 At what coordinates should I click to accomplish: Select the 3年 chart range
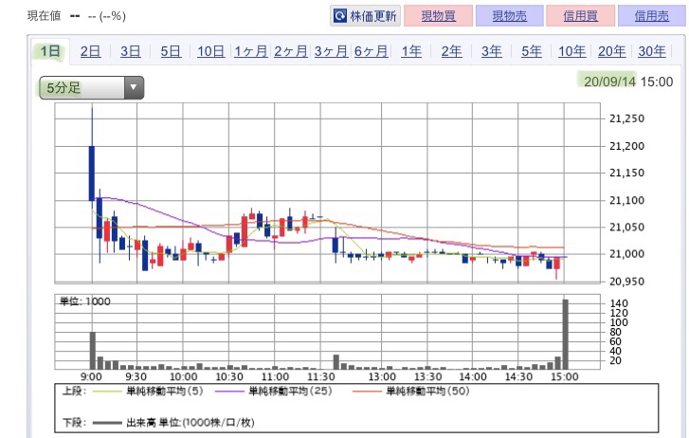click(x=491, y=51)
